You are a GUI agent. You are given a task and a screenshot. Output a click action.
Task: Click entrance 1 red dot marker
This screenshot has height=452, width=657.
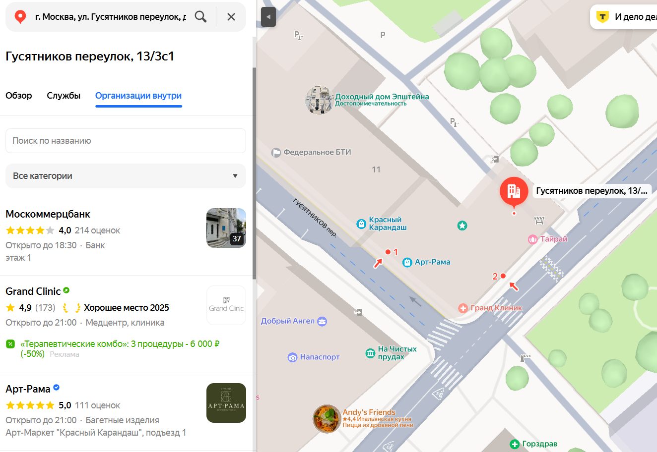[x=388, y=252]
